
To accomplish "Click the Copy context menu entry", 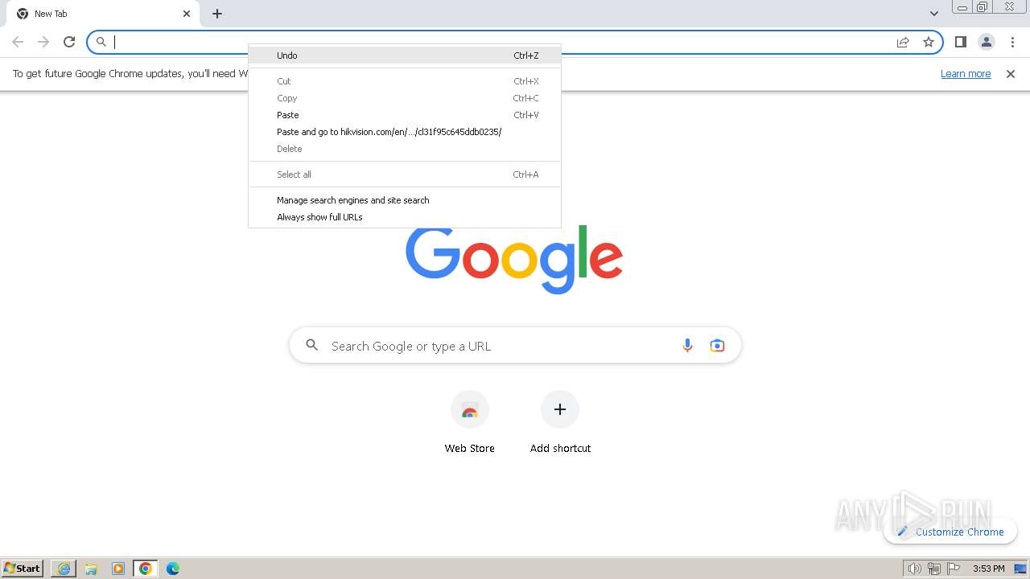I will (x=405, y=98).
